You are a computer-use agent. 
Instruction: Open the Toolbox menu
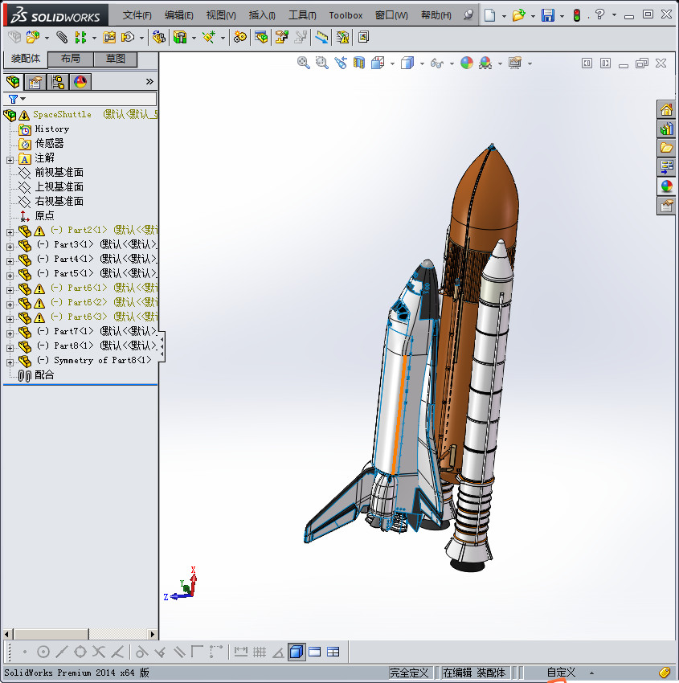[x=346, y=15]
